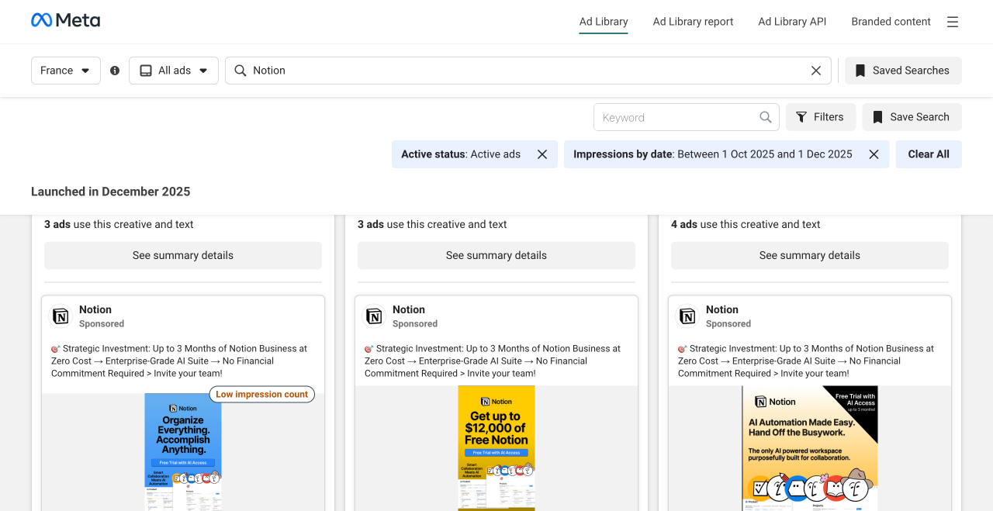Click the Launched in December 2025 heading
The height and width of the screenshot is (511, 993).
(x=111, y=192)
